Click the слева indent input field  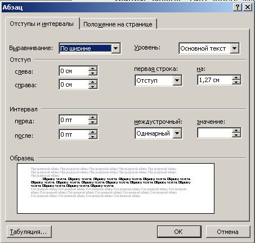(x=74, y=71)
